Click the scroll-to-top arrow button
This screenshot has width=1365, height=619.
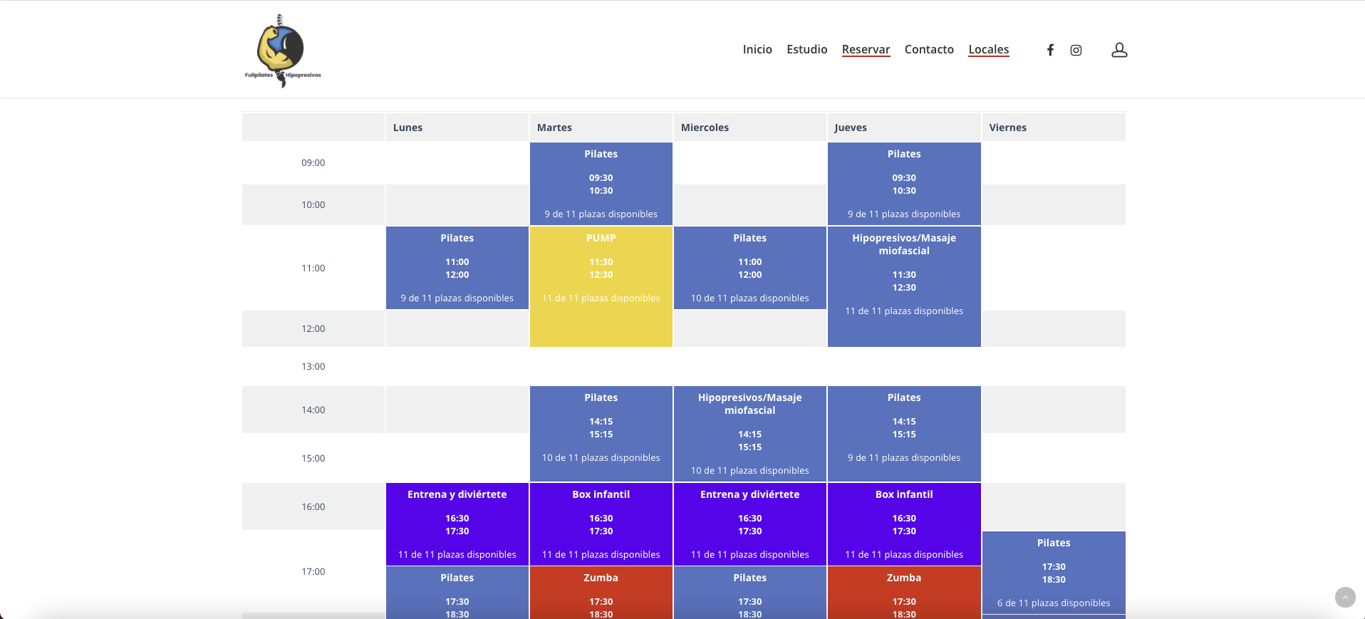(x=1344, y=597)
